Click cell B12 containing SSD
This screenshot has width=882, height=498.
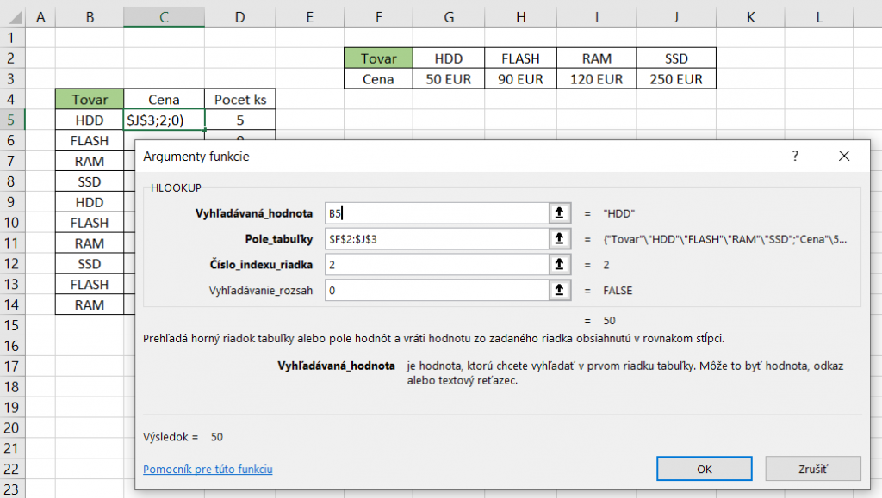click(90, 264)
